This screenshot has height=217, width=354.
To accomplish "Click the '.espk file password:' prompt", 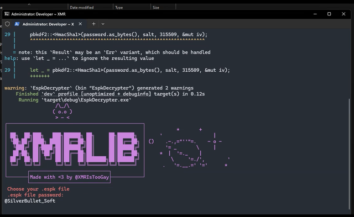I will click(35, 195).
